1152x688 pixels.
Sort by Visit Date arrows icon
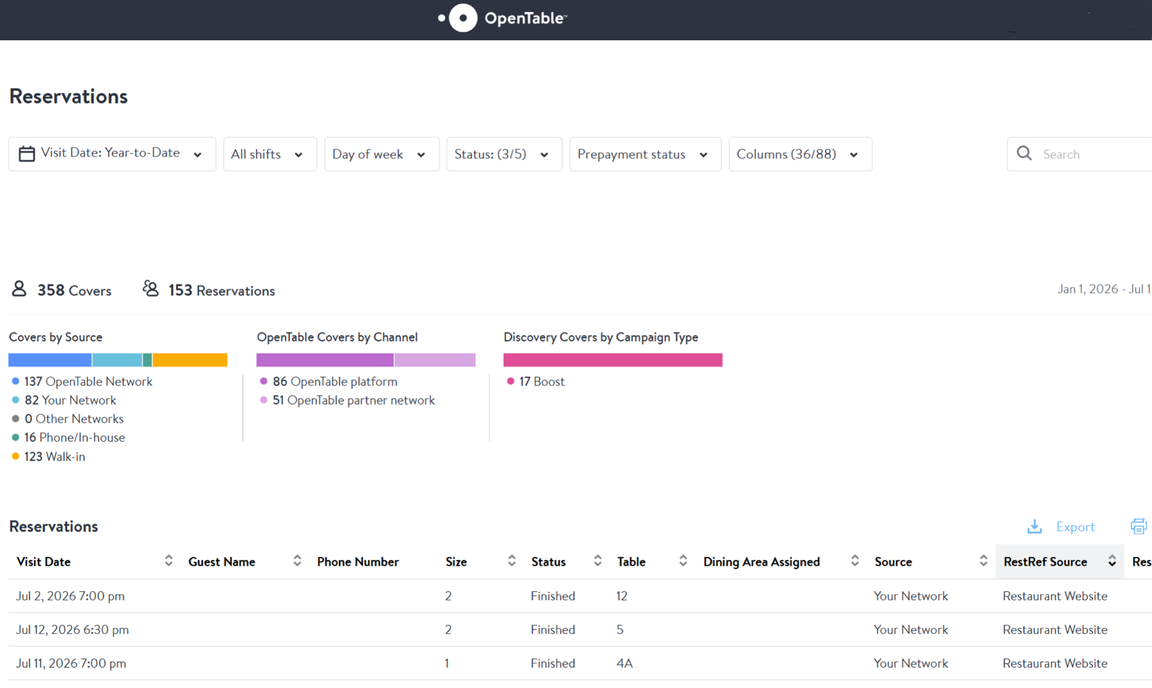[x=168, y=561]
